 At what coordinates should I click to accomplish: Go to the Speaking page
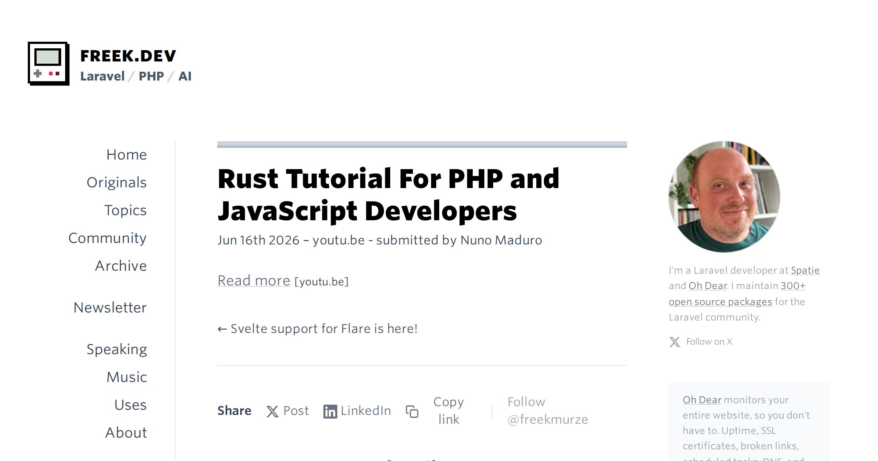coord(117,349)
